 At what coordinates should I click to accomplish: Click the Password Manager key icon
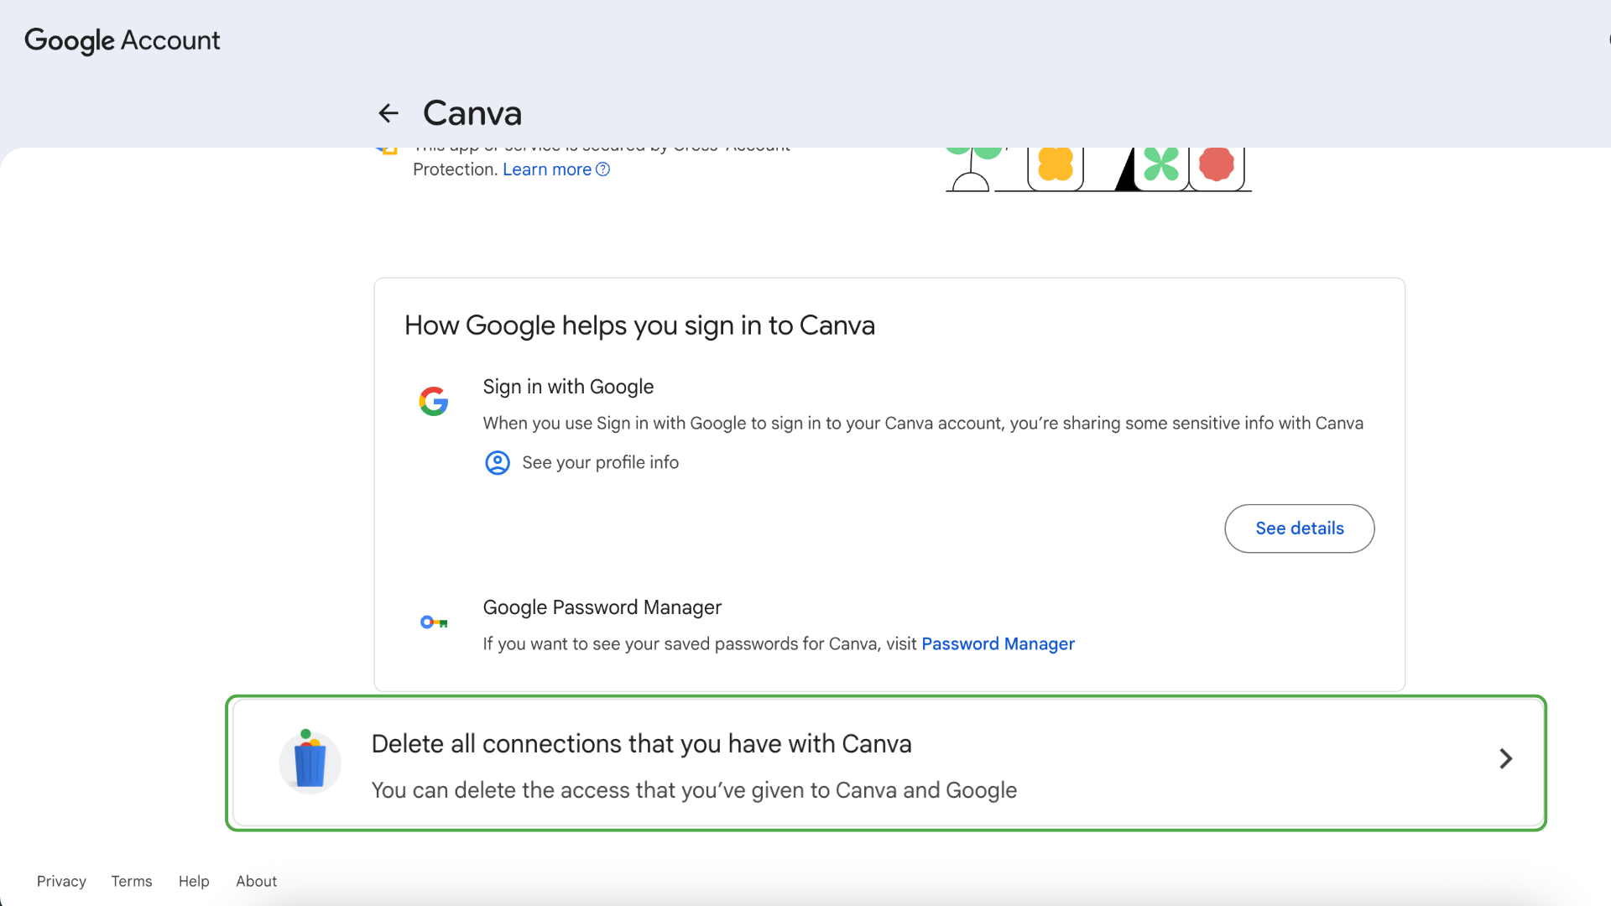pyautogui.click(x=434, y=622)
